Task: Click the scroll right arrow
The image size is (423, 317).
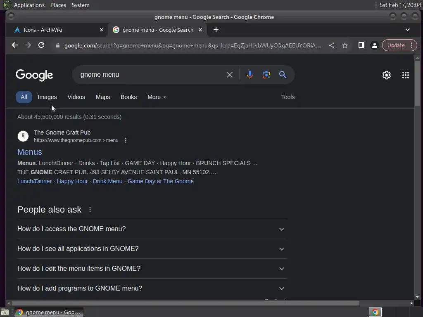Action: tap(411, 303)
